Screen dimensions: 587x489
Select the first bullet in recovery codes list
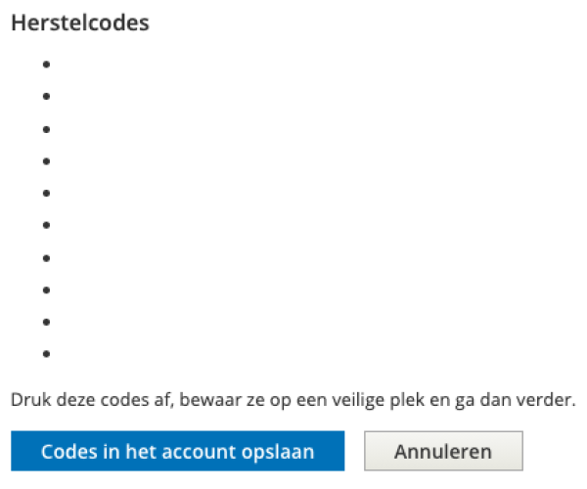click(46, 65)
